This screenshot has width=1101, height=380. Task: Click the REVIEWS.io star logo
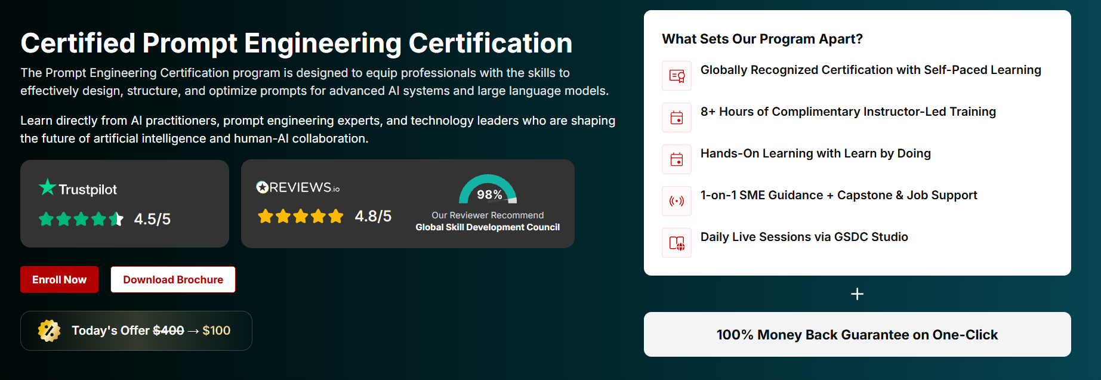pyautogui.click(x=262, y=187)
